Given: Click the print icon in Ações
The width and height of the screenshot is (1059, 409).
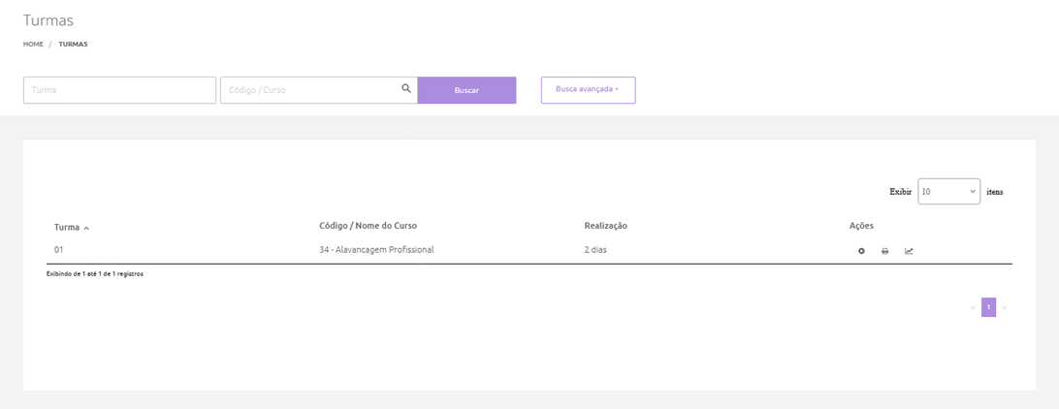Looking at the screenshot, I should click(x=884, y=251).
